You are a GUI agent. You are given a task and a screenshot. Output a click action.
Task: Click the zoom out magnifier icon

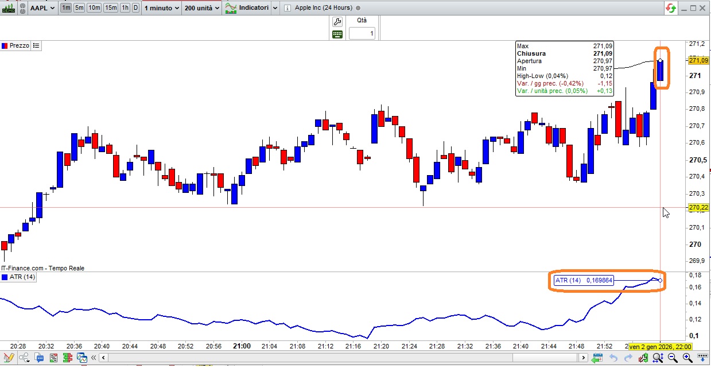pyautogui.click(x=673, y=358)
